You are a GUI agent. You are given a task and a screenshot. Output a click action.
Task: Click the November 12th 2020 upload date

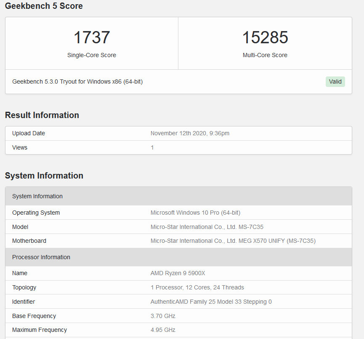pyautogui.click(x=190, y=133)
